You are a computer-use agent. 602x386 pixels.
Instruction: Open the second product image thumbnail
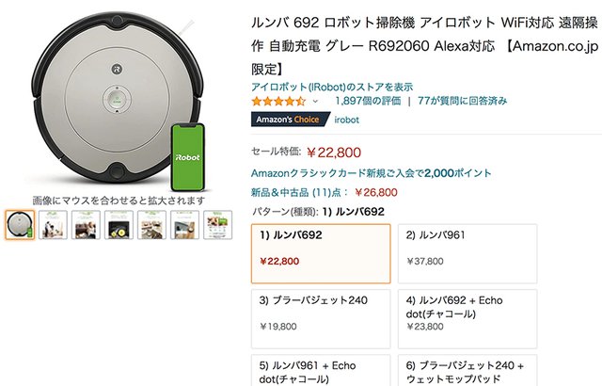[x=53, y=224]
